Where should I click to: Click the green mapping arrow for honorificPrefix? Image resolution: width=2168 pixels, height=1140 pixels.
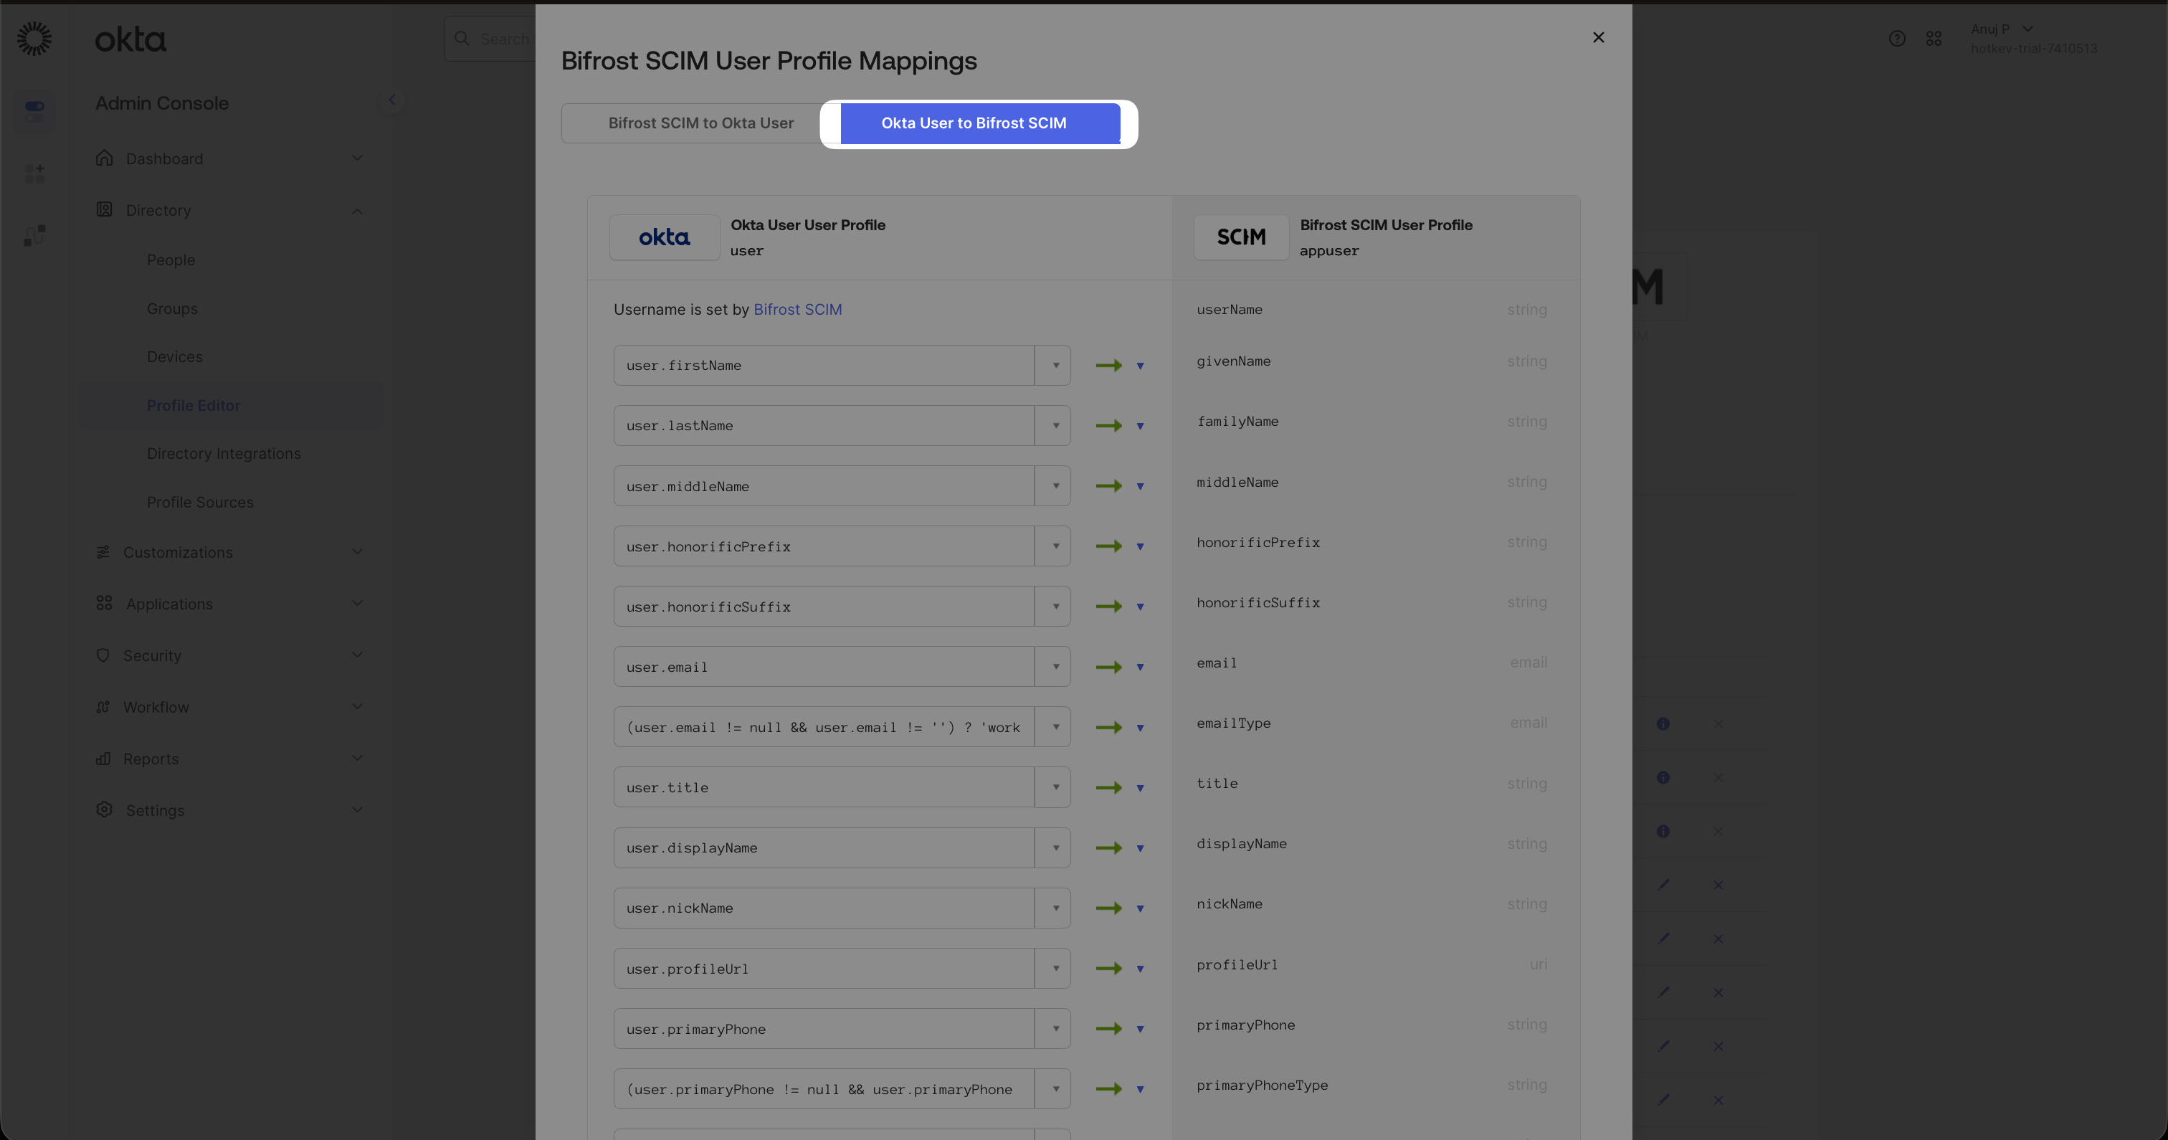point(1108,546)
